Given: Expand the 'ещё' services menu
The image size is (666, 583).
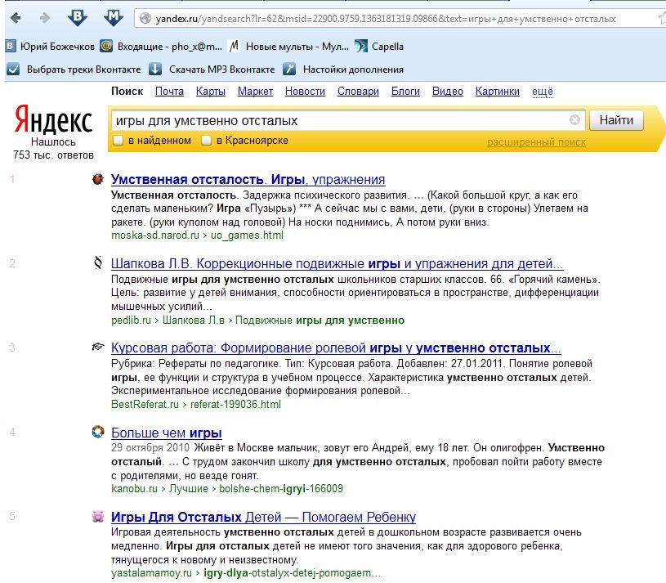Looking at the screenshot, I should (543, 92).
